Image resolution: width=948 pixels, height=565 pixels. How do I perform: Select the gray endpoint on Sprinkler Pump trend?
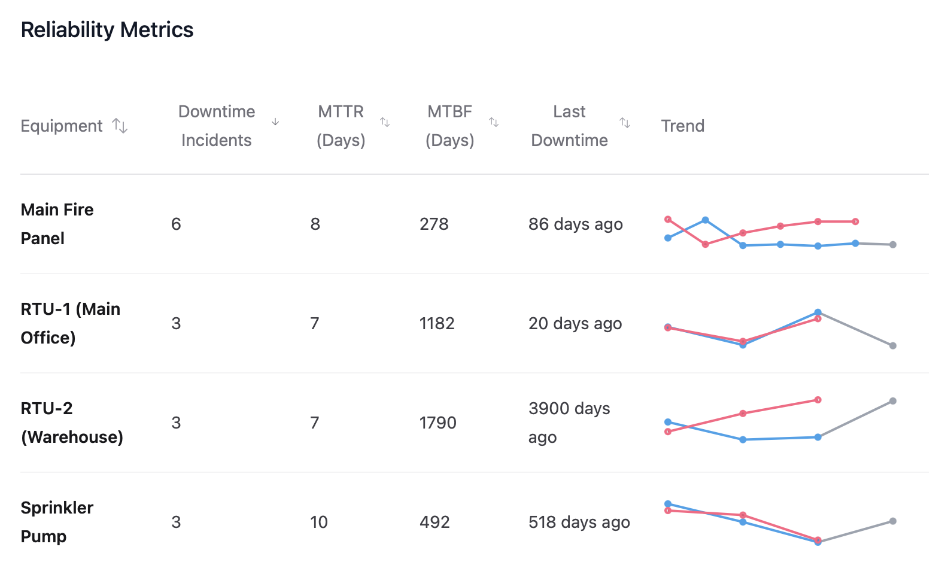pyautogui.click(x=892, y=521)
